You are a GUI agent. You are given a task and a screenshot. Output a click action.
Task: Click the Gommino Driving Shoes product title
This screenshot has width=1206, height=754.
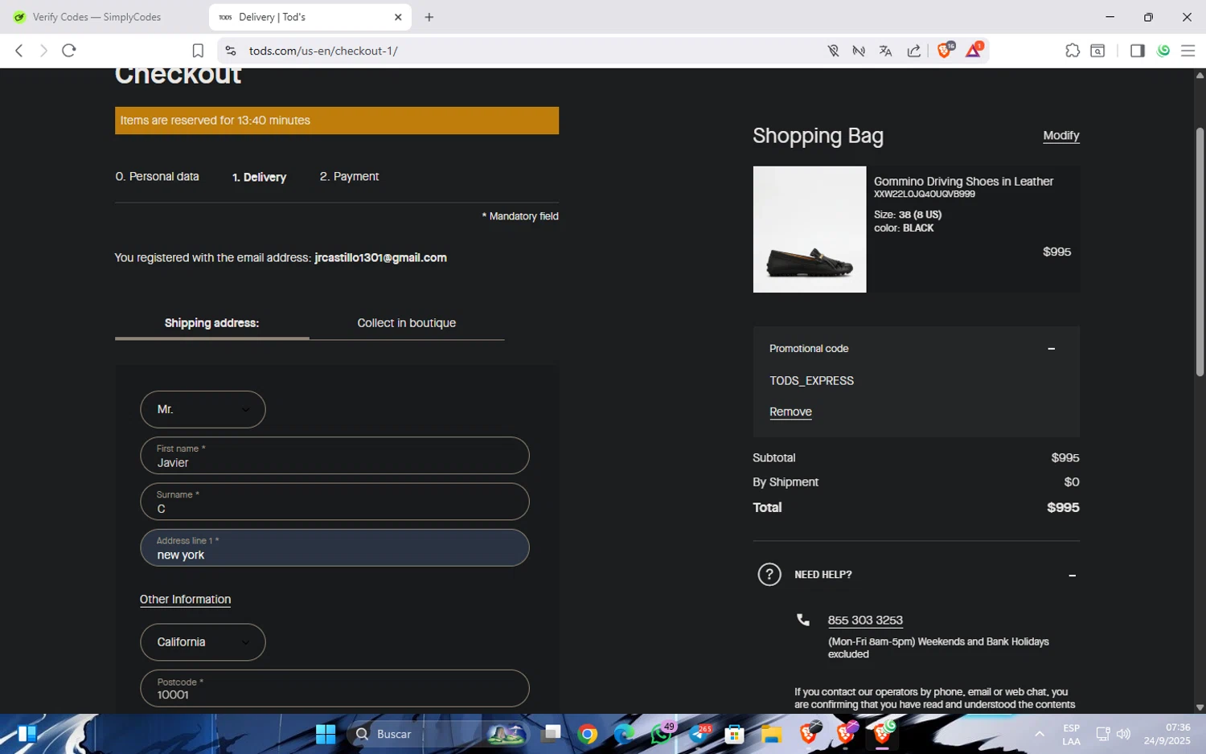[x=963, y=182]
